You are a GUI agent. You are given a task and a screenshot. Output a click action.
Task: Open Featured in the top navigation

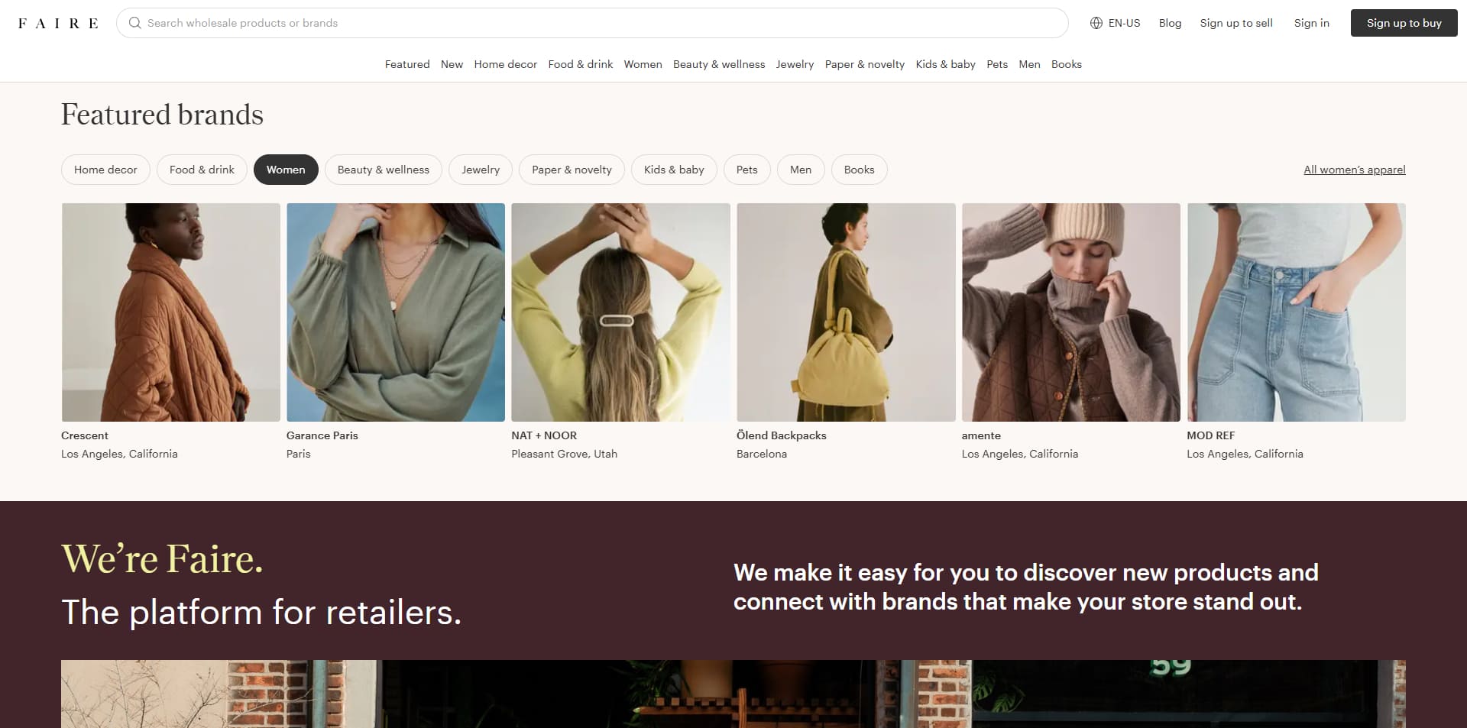[407, 64]
